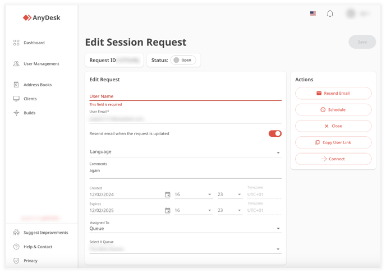Disable resend email when request updated

click(x=275, y=133)
